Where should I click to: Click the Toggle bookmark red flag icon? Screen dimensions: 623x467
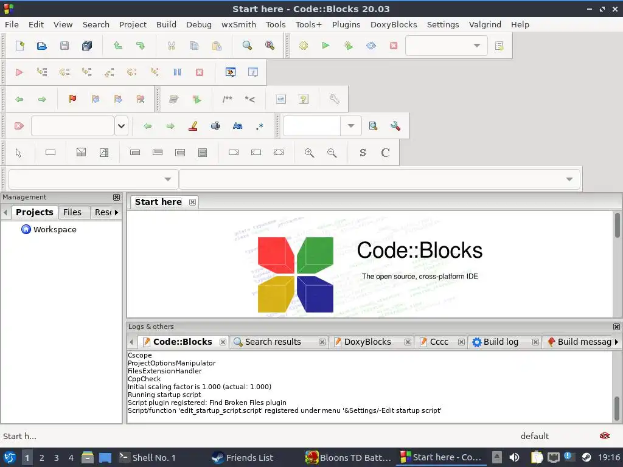point(72,99)
